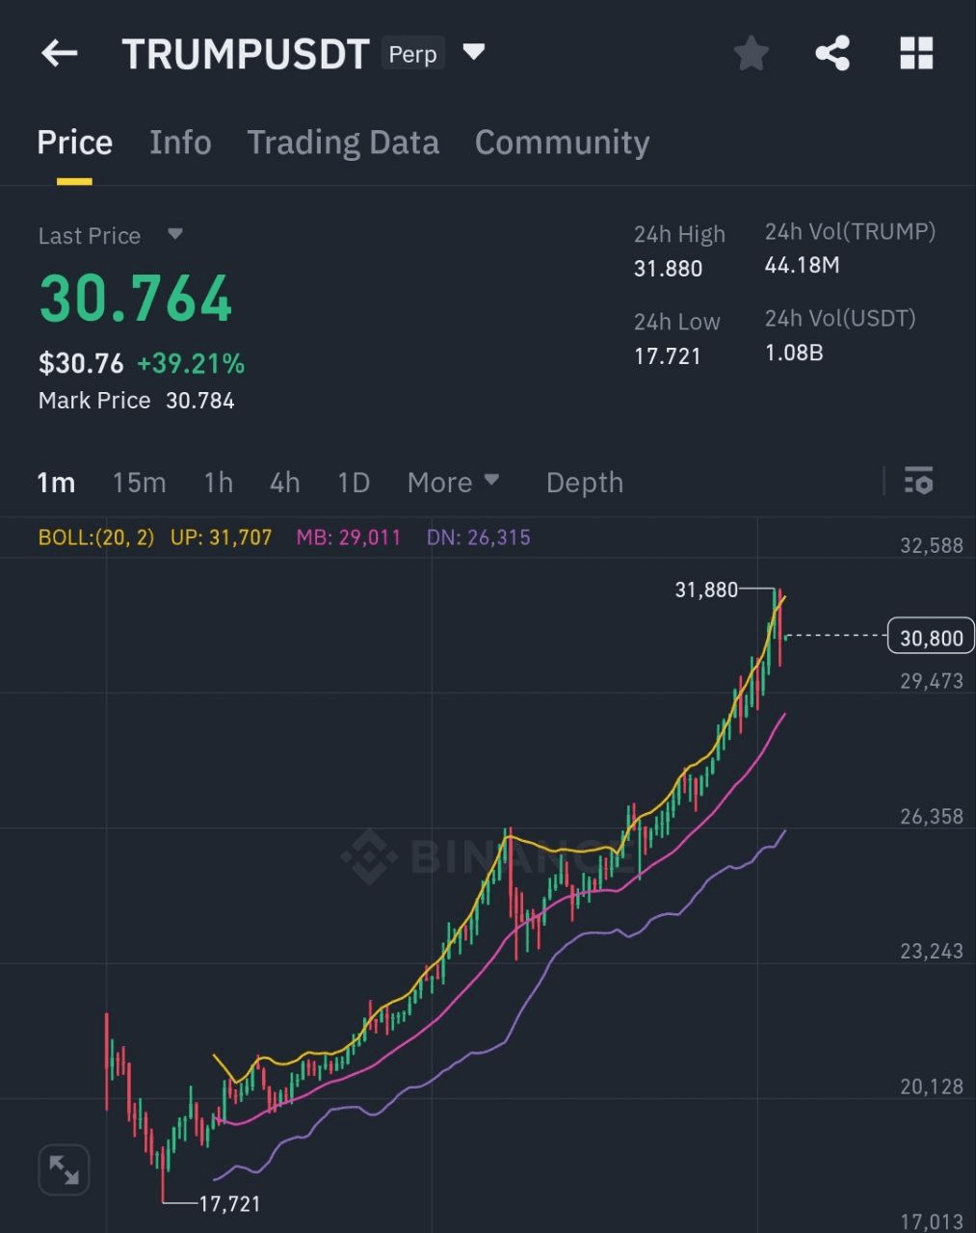Tap the 32,588 price axis label

[931, 545]
